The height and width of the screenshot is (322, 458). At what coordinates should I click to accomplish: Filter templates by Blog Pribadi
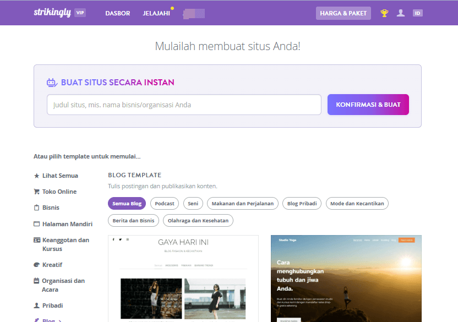(x=302, y=203)
